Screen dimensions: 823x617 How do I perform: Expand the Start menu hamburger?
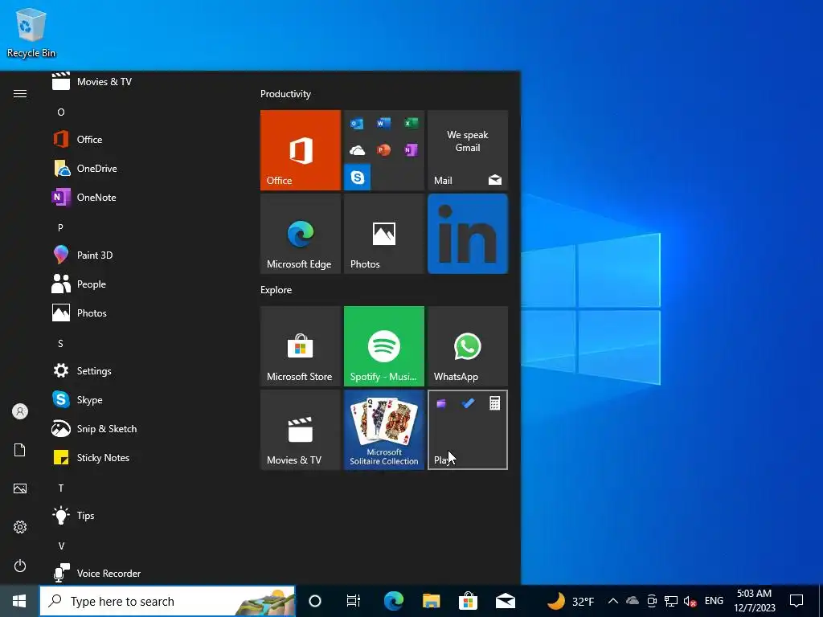[x=20, y=93]
